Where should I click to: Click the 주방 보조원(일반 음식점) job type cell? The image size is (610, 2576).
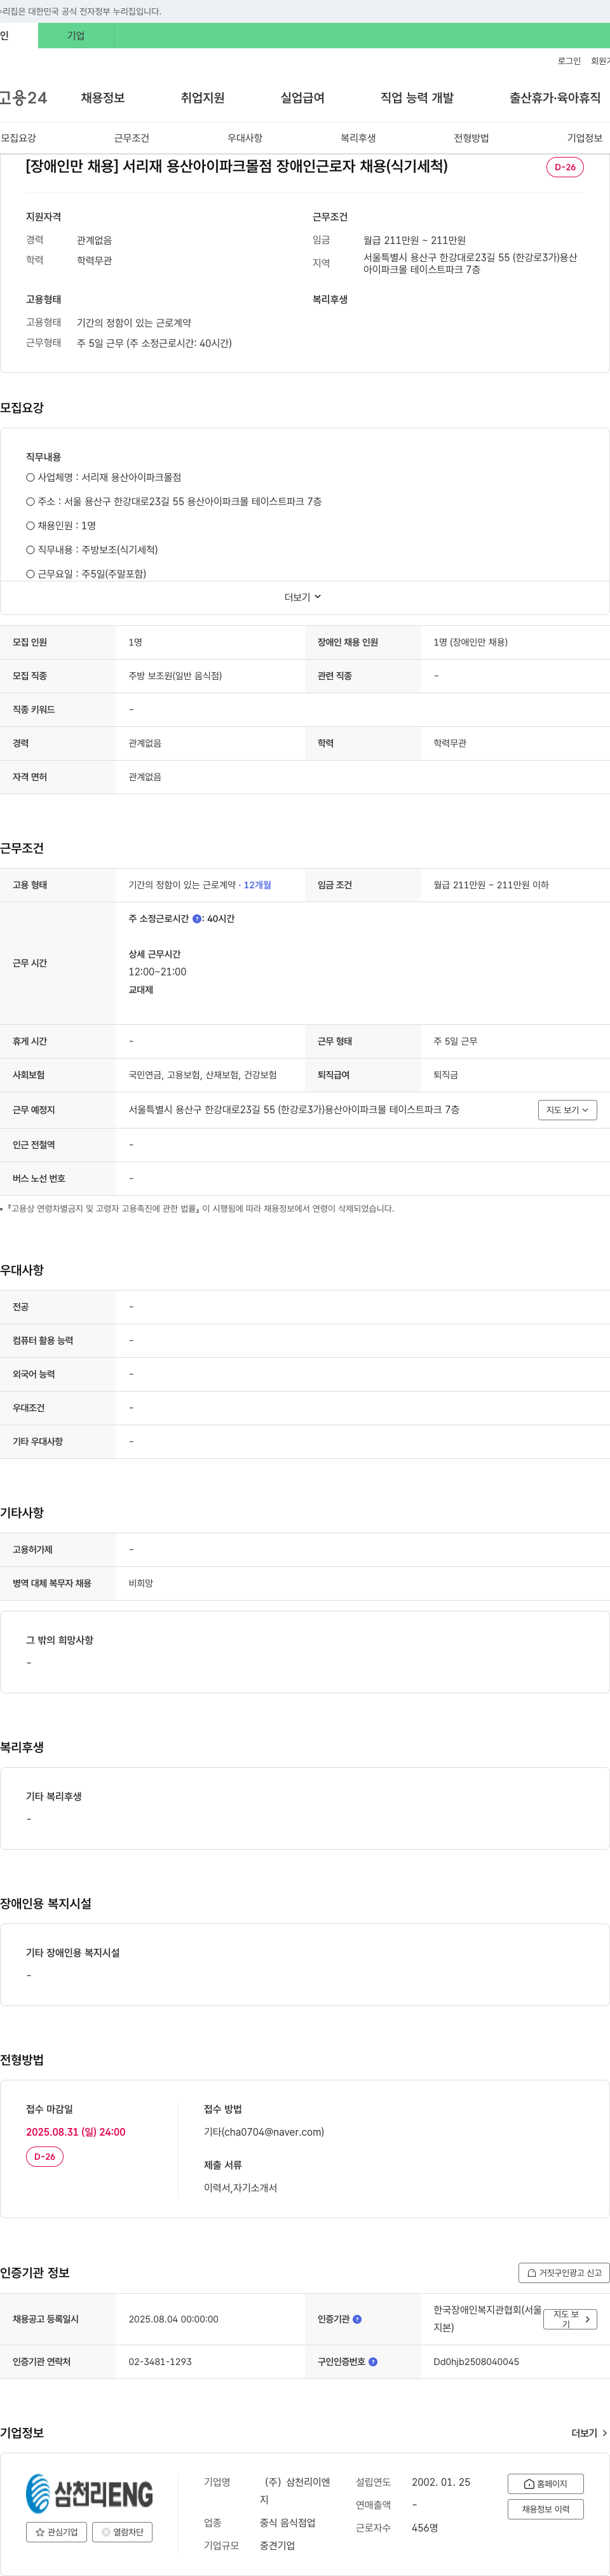point(175,676)
